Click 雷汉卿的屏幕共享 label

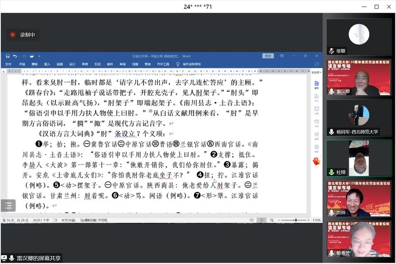coord(38,258)
